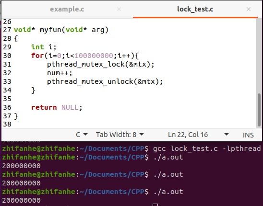Click line number 27 in the gutter
The image size is (263, 206).
[x=7, y=30]
